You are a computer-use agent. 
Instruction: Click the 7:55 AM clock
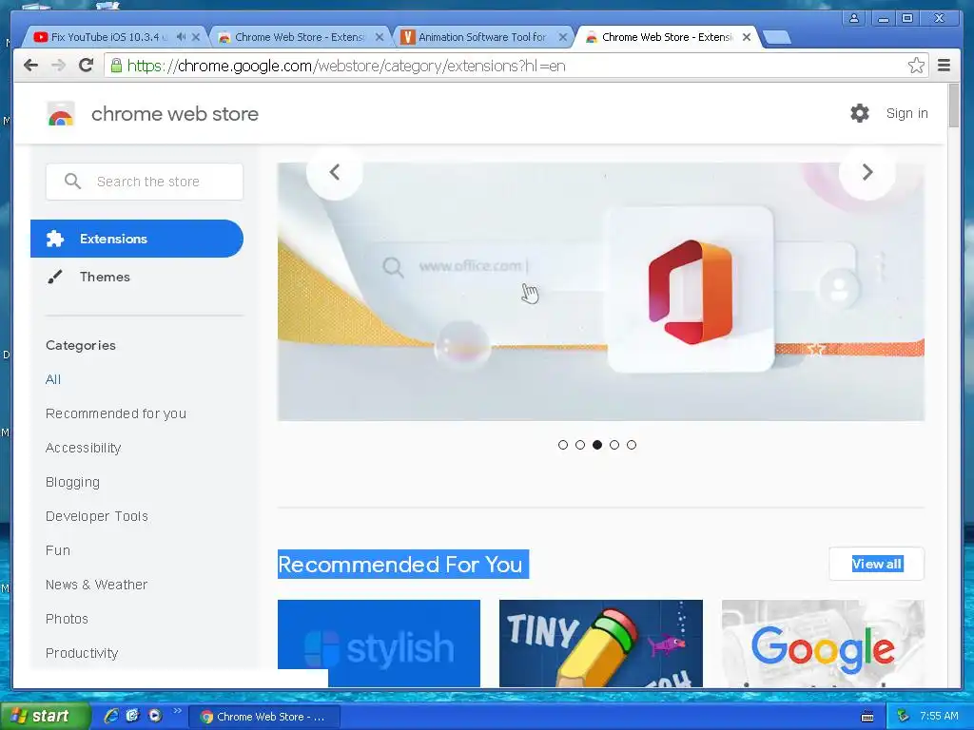939,716
